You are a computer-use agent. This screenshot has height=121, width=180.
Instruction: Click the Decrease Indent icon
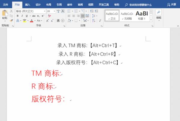(x=91, y=11)
